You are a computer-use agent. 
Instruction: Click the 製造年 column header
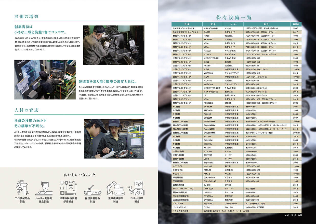click(296, 24)
